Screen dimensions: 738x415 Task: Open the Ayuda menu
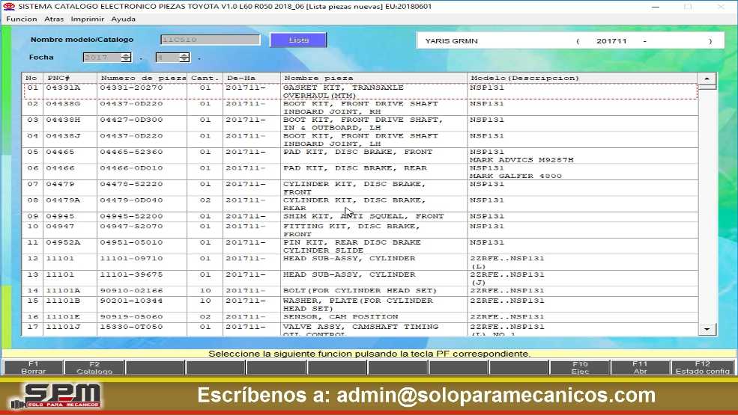pos(124,19)
